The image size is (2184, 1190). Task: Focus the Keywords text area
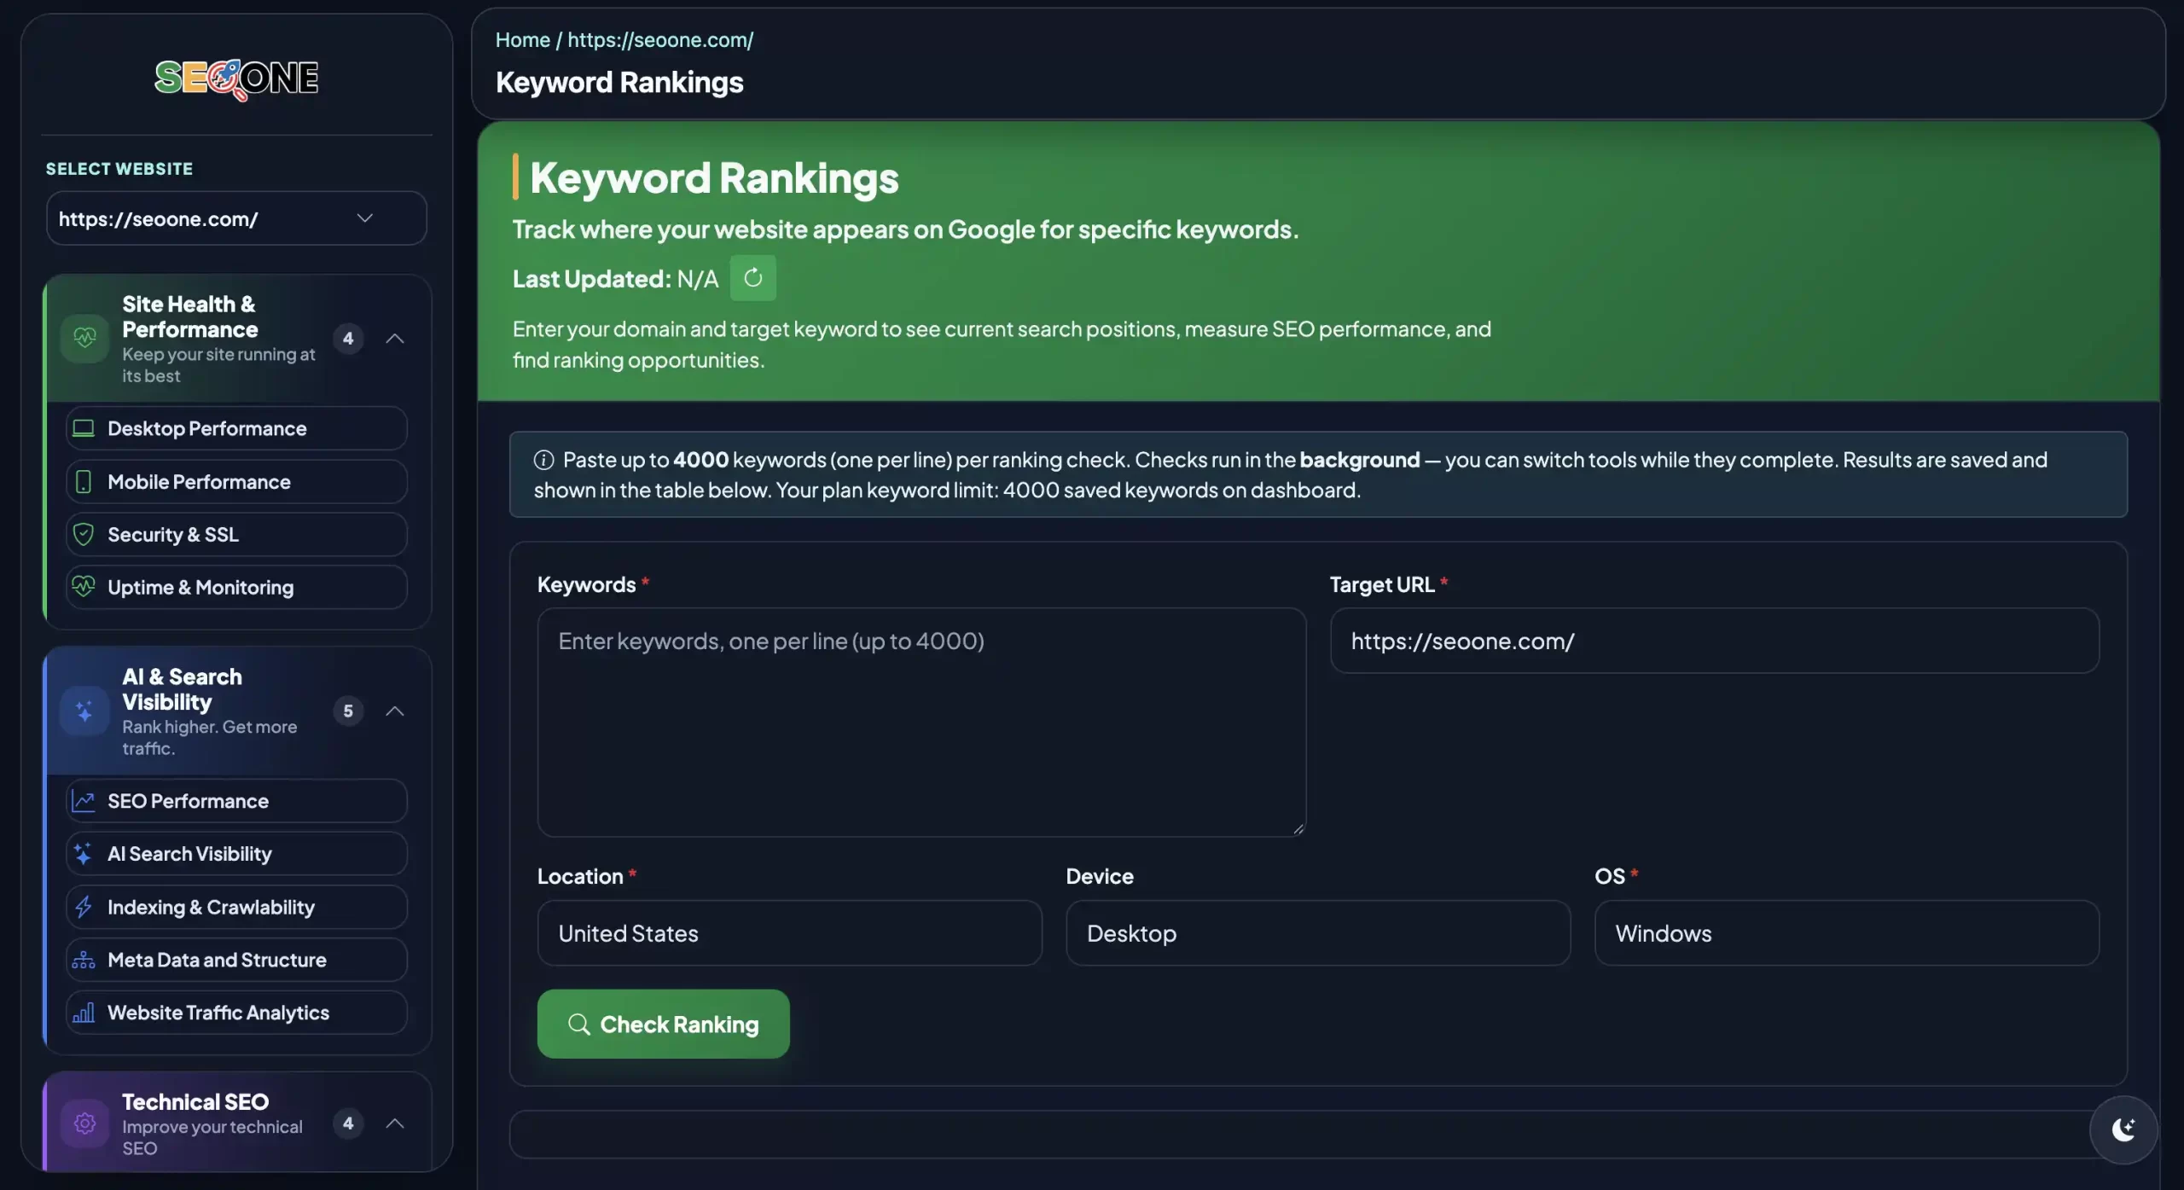click(x=921, y=722)
